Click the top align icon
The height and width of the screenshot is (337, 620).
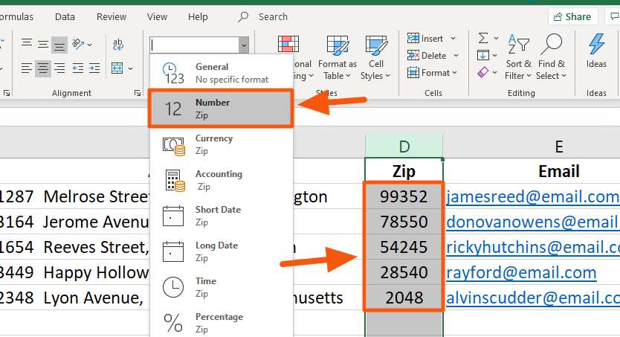pos(27,43)
